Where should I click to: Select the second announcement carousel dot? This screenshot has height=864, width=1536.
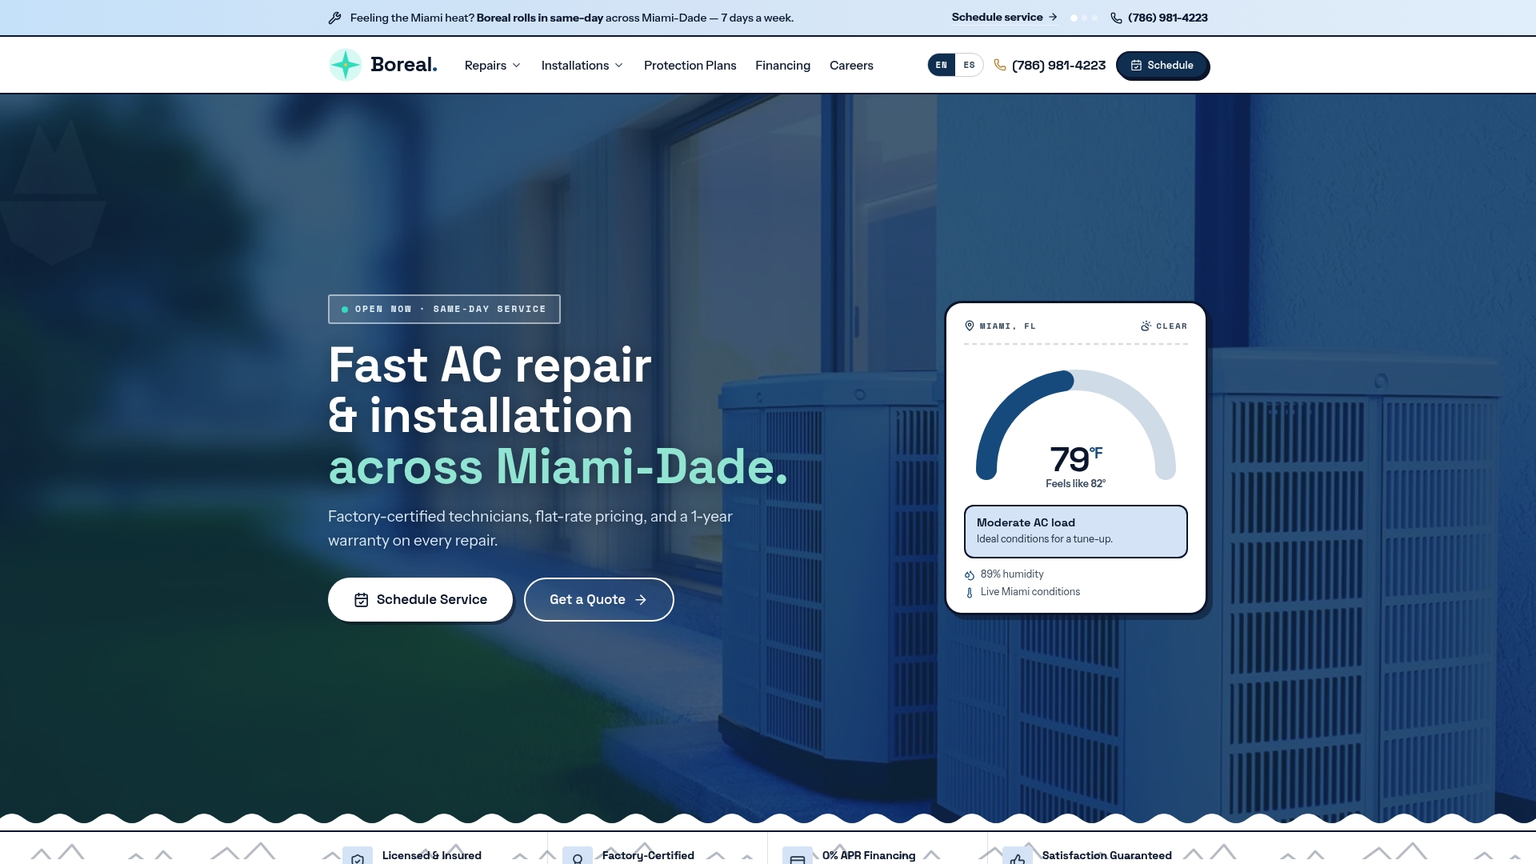point(1085,18)
